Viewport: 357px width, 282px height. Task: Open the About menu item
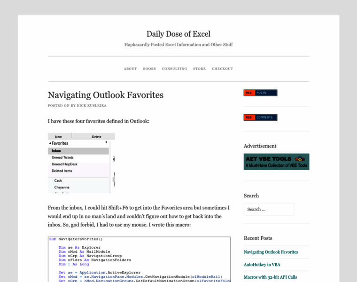tap(130, 69)
